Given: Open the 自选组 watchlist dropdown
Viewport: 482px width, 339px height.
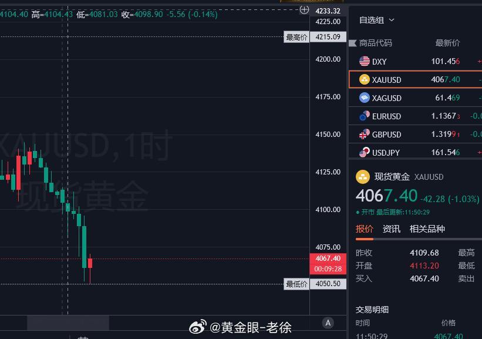Looking at the screenshot, I should coord(376,21).
